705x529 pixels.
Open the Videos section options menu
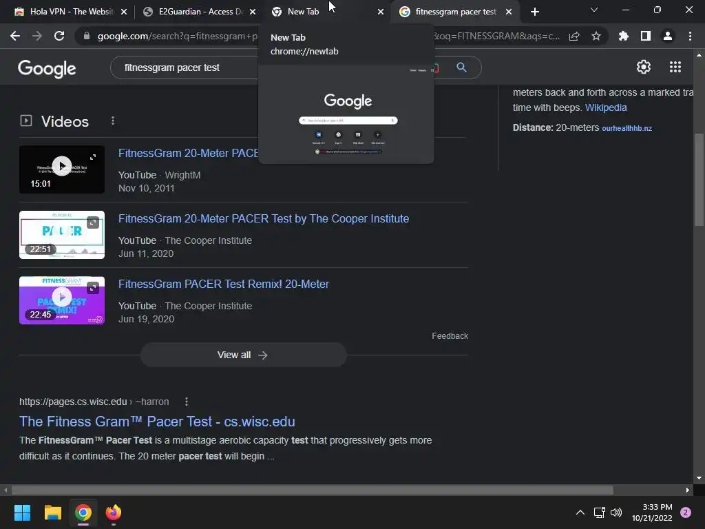(113, 121)
